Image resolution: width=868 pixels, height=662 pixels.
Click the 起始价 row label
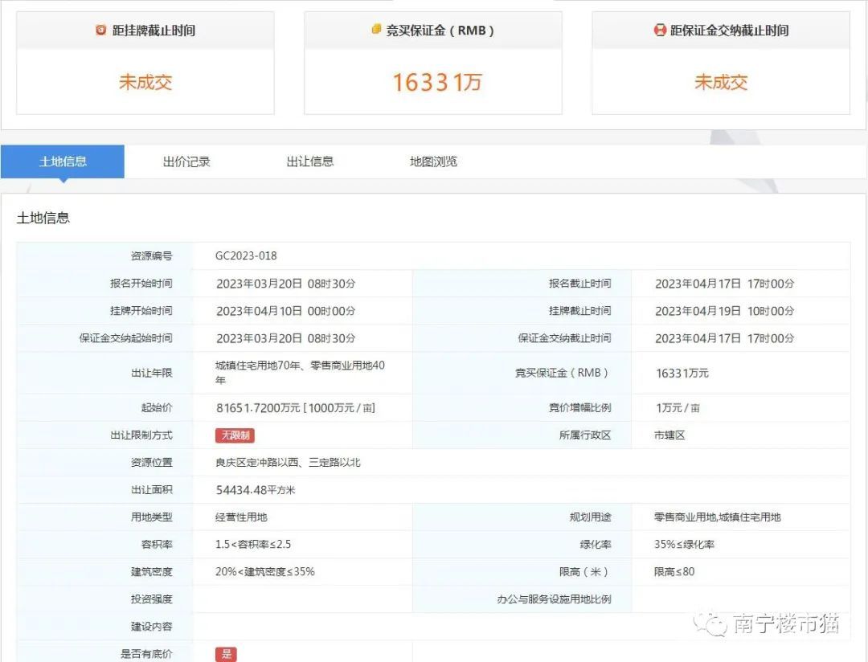tap(157, 408)
